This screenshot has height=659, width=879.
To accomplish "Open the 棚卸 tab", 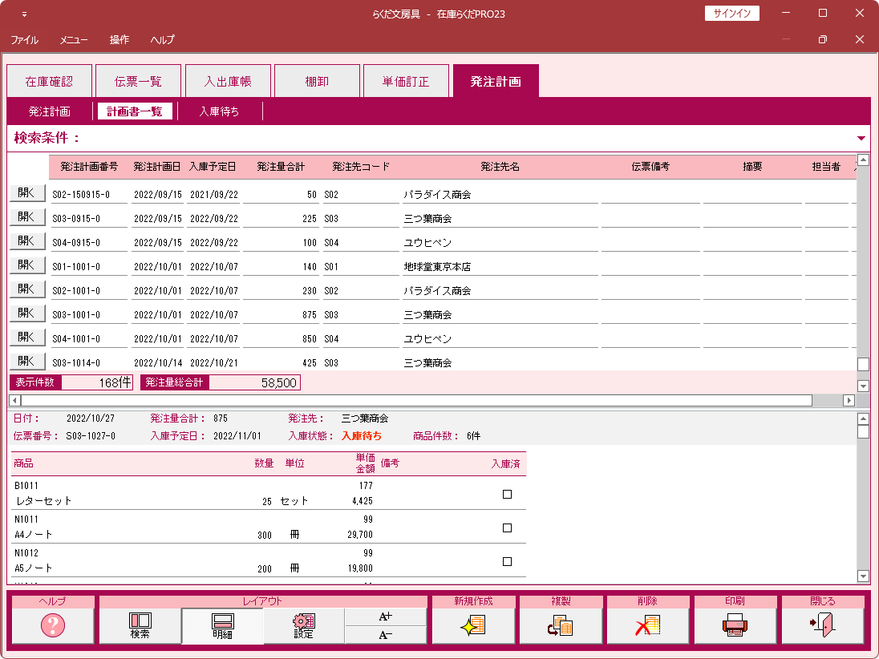I will coord(317,81).
